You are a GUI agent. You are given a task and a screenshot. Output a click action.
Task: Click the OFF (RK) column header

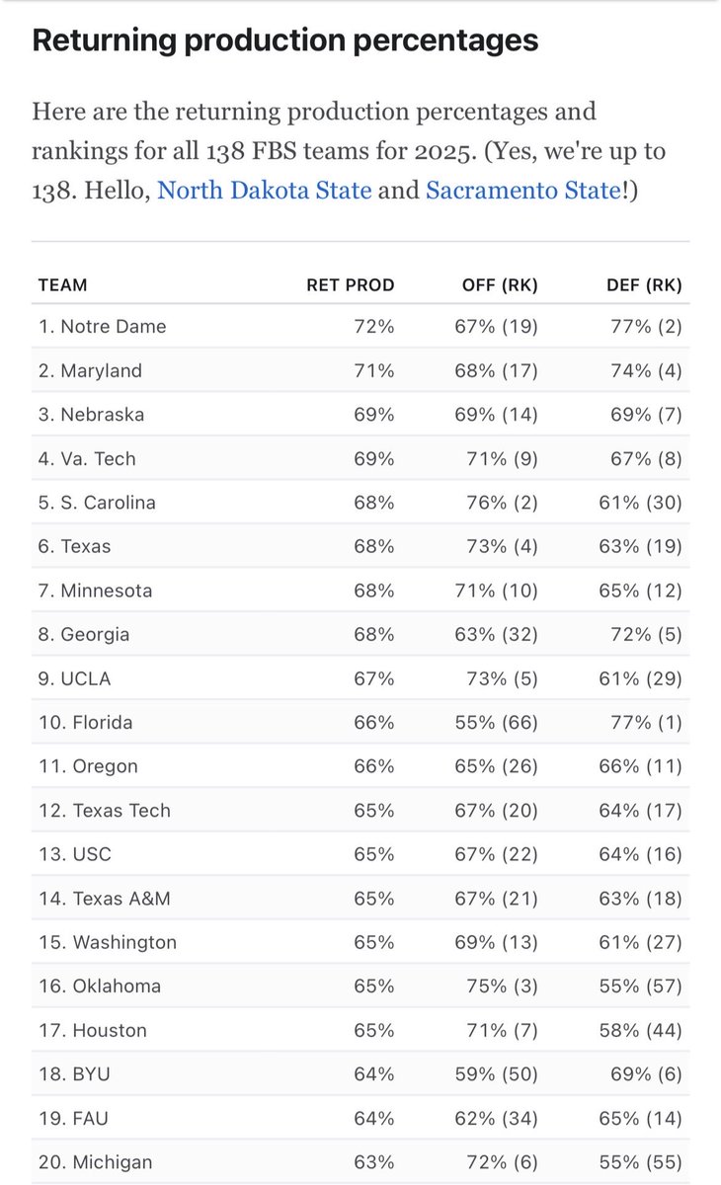pos(500,285)
